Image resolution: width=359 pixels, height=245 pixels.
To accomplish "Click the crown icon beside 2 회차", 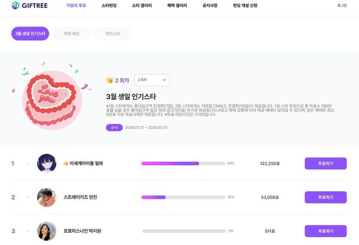I will click(x=109, y=80).
